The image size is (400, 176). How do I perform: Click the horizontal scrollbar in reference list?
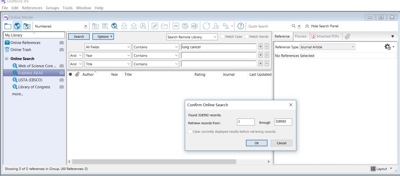pos(154,162)
